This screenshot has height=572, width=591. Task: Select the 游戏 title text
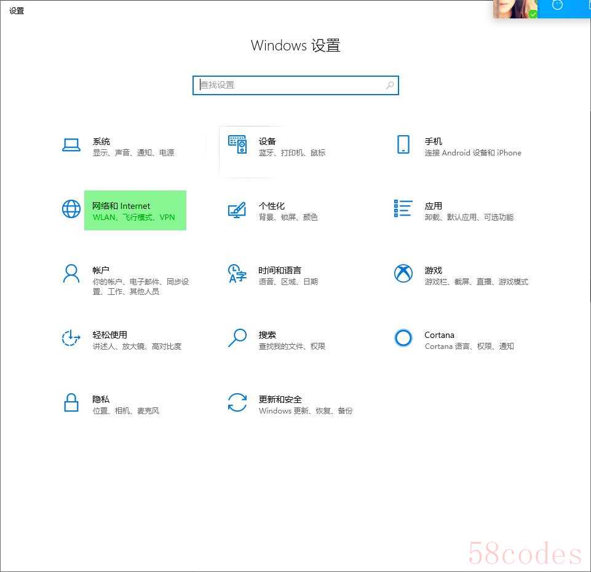pyautogui.click(x=434, y=270)
